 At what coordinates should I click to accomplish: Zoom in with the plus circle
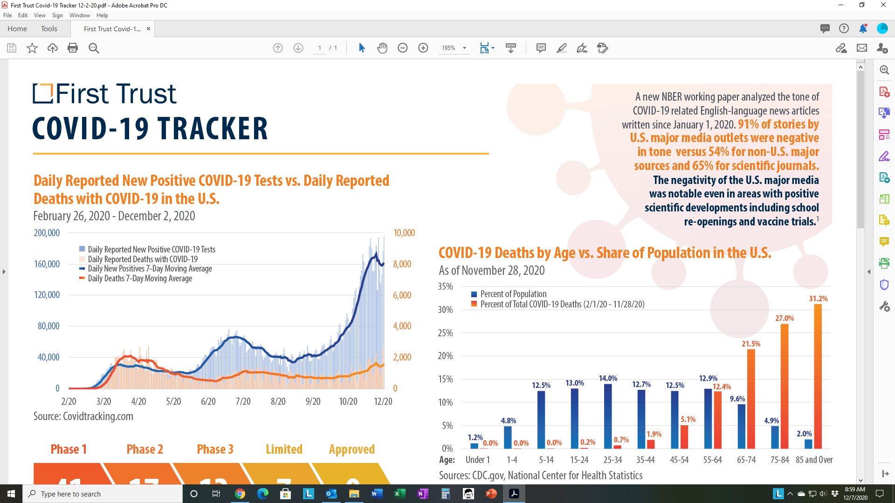pyautogui.click(x=423, y=48)
